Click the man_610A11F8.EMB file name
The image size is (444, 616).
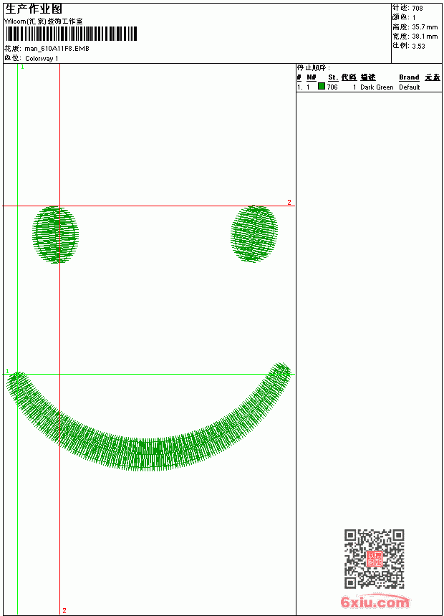tap(57, 49)
